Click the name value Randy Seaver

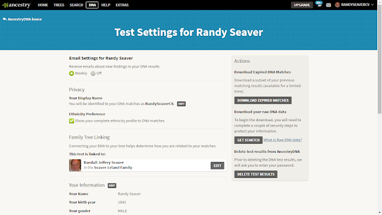(129, 193)
